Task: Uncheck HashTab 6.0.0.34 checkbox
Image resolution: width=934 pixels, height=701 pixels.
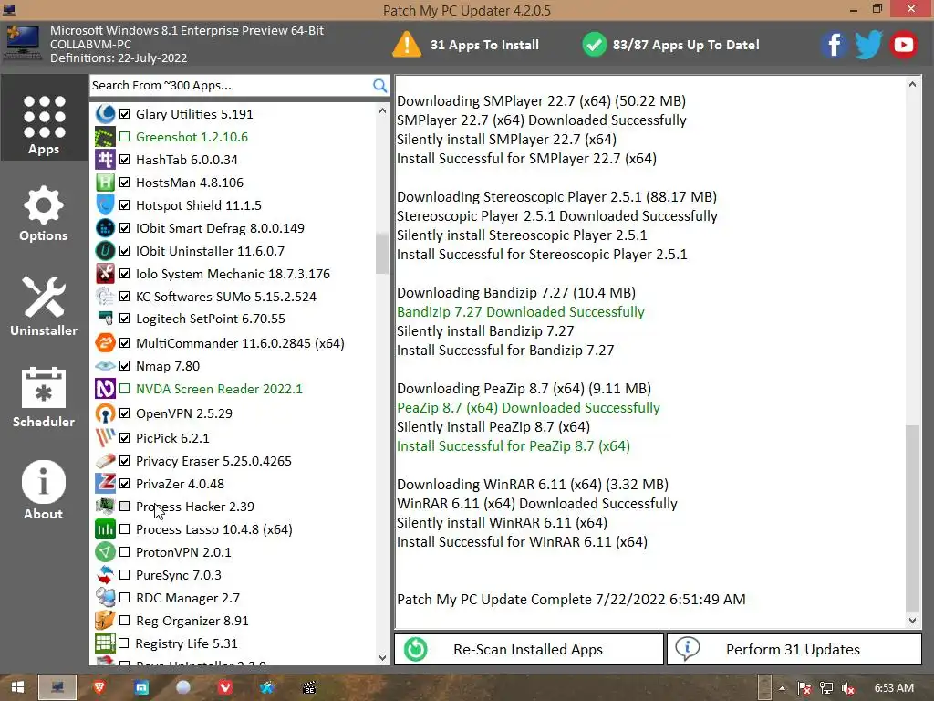Action: [x=124, y=160]
